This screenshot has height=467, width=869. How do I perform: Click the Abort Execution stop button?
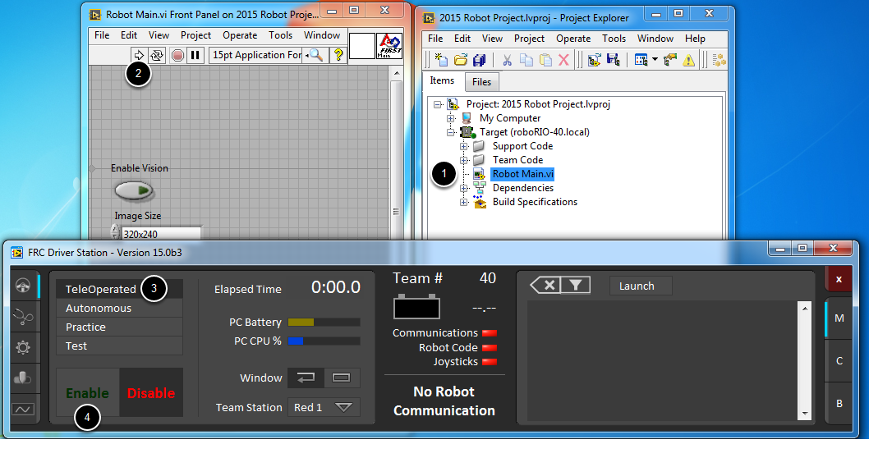[177, 55]
